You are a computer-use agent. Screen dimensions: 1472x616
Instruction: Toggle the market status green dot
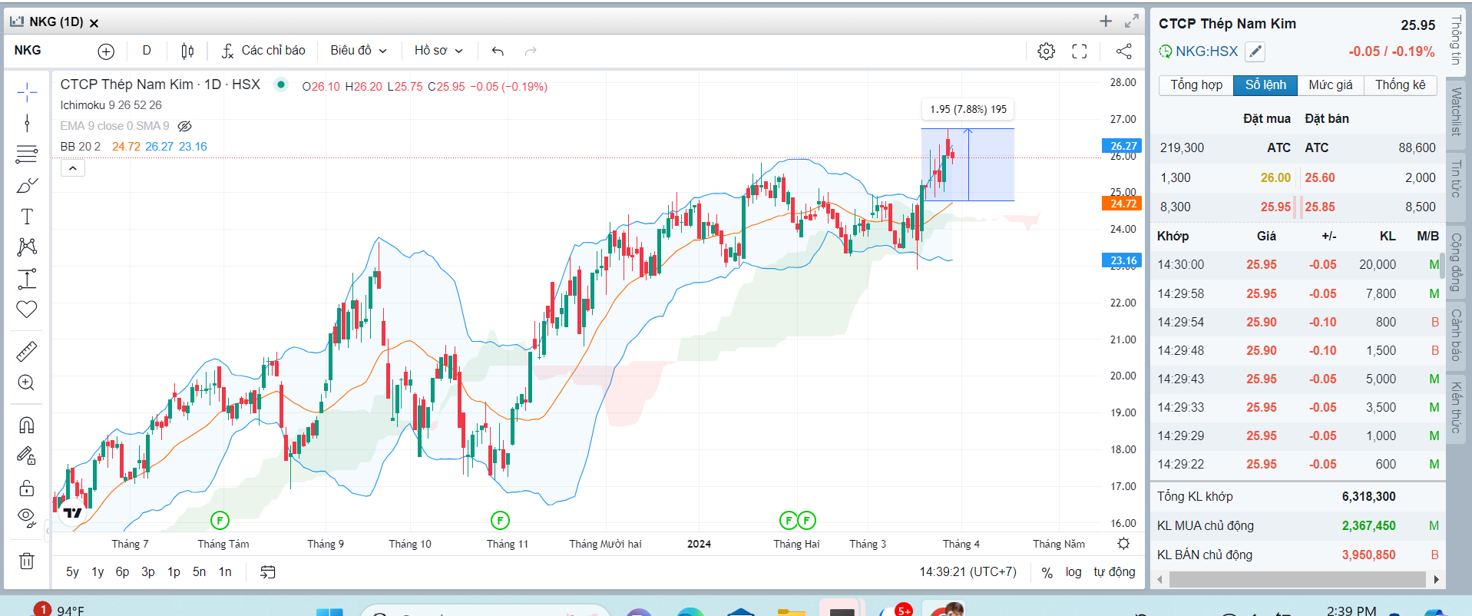click(x=281, y=84)
